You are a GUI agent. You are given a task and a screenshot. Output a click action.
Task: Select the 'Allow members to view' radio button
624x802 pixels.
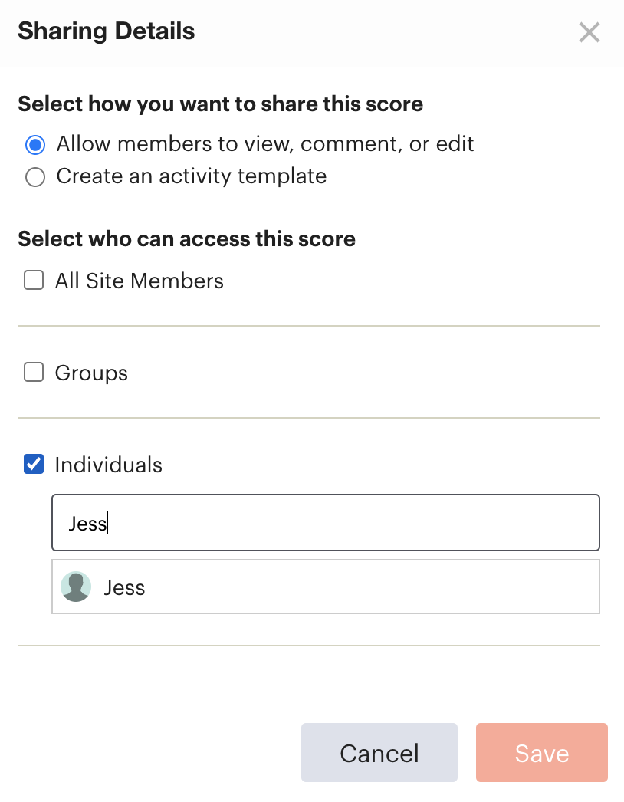tap(35, 145)
